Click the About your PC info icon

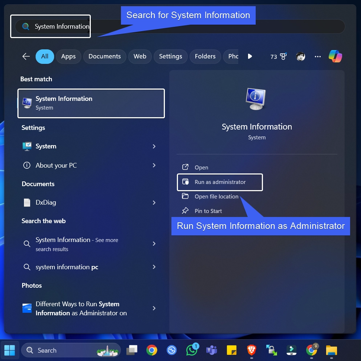pyautogui.click(x=27, y=165)
